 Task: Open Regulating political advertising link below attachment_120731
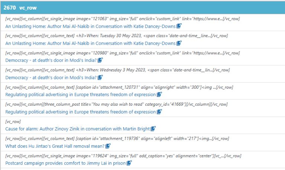(x=81, y=95)
